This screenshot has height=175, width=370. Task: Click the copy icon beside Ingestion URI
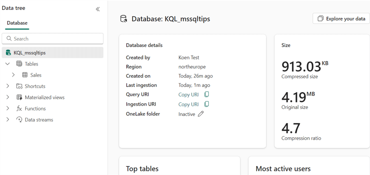pos(207,104)
